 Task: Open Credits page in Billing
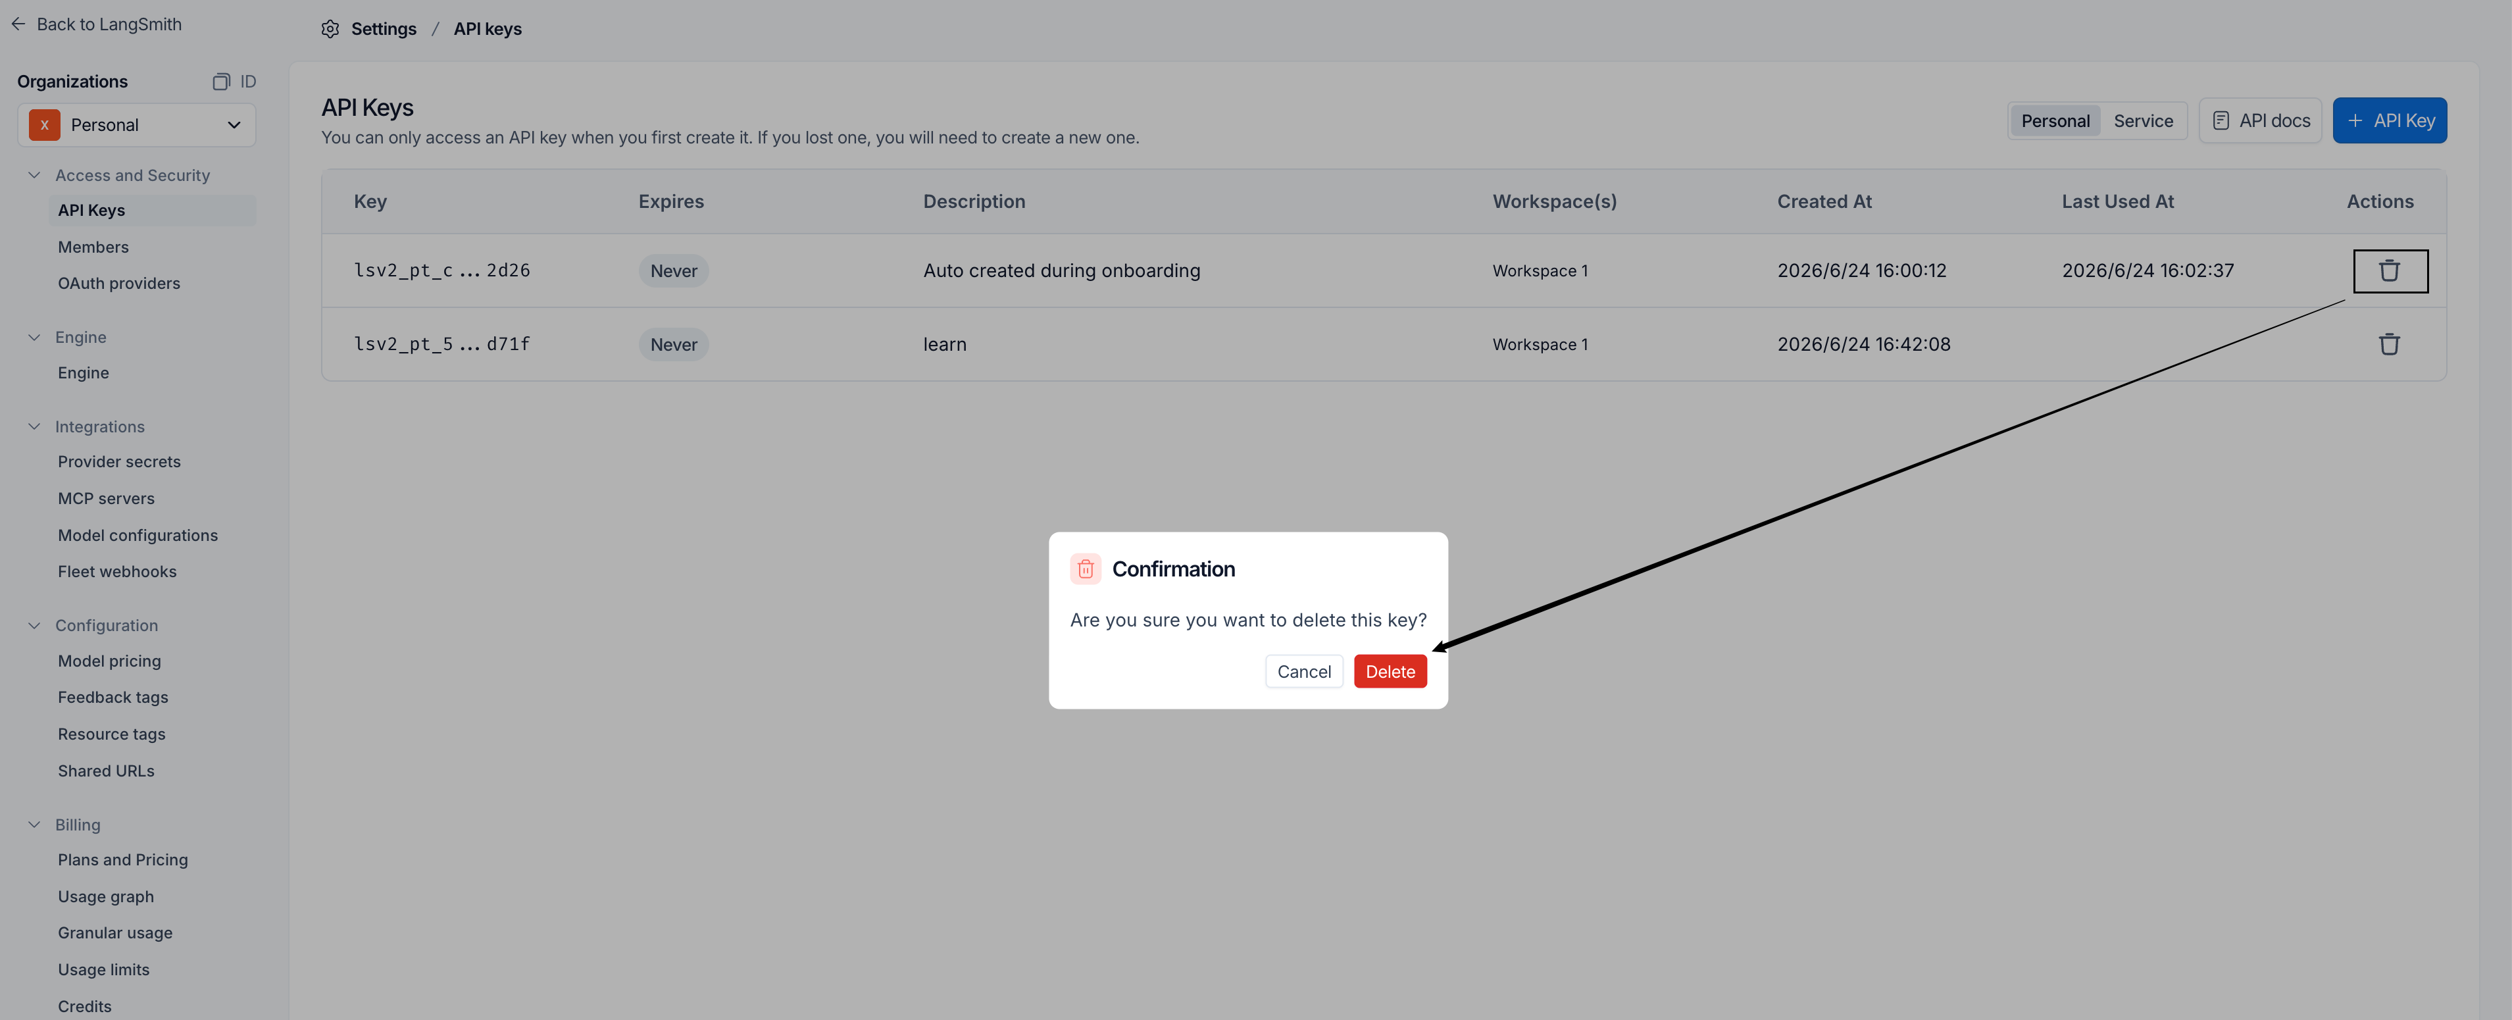tap(85, 1007)
